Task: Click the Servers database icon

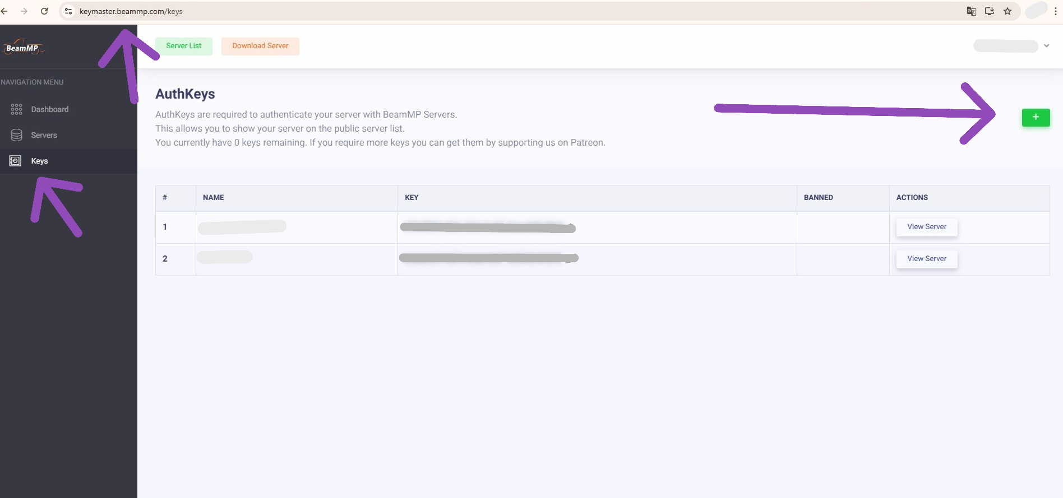Action: (16, 135)
